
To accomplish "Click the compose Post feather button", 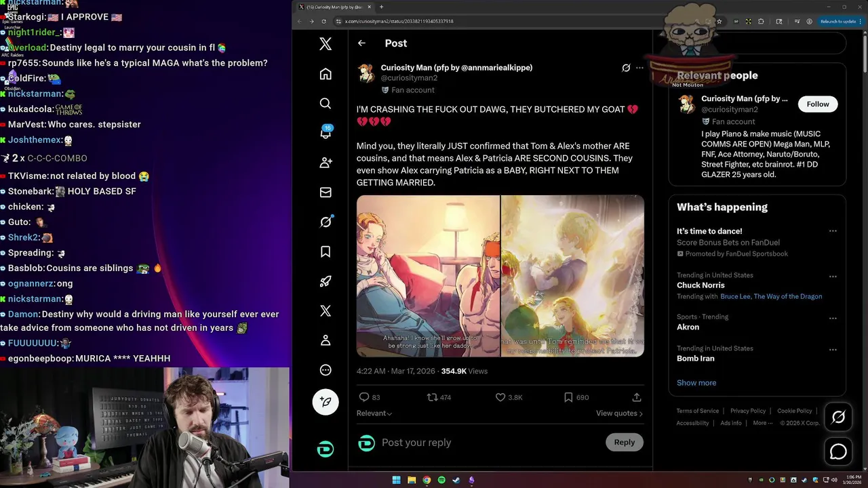I will tap(325, 402).
